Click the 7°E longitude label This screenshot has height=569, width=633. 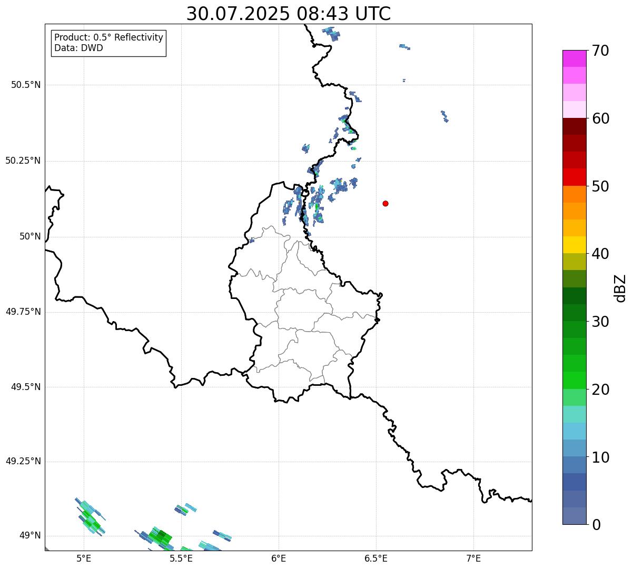click(x=473, y=558)
